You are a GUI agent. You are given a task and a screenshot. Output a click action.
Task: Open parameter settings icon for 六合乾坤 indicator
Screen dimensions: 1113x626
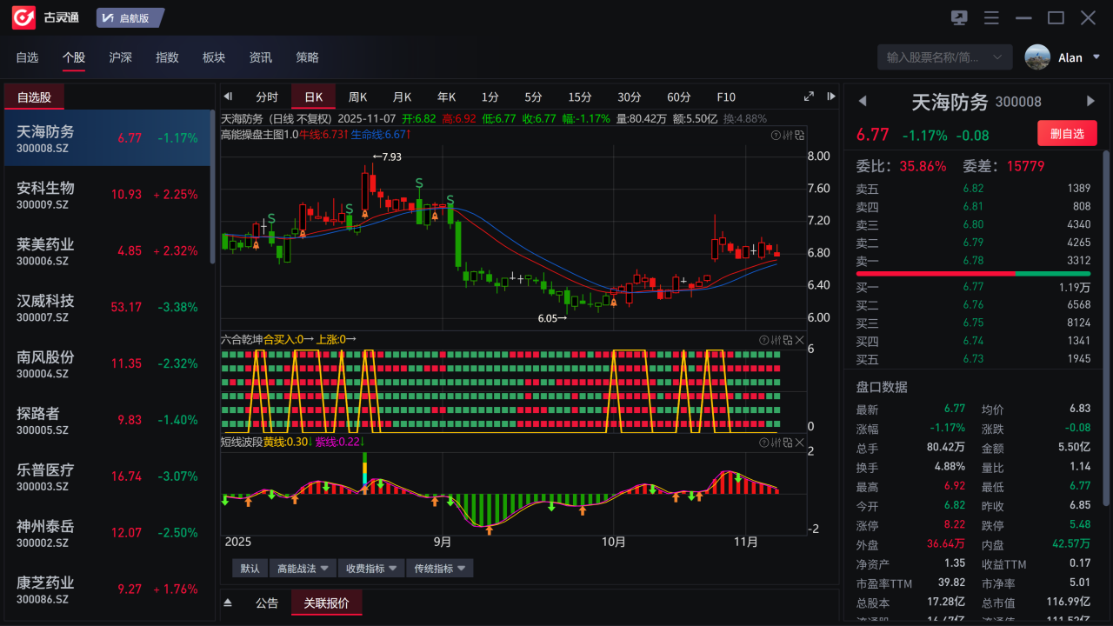pos(776,340)
